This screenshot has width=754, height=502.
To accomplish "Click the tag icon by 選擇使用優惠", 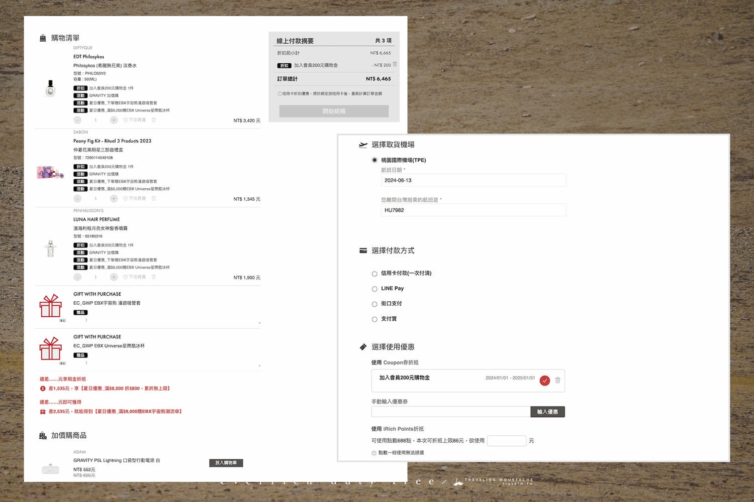I will pyautogui.click(x=363, y=347).
